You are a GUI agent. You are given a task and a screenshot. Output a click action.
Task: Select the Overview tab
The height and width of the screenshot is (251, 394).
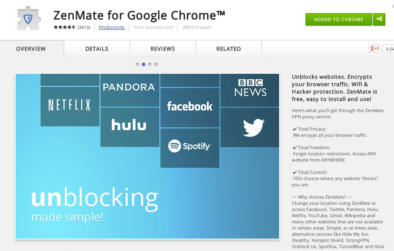click(x=31, y=49)
